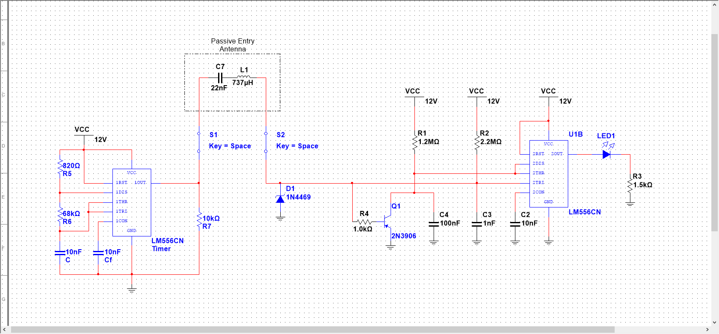Select the R3 1.5kΩ resistor symbol
This screenshot has width=719, height=334.
point(630,185)
